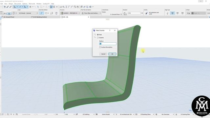Click the undo view icon in status bar
The height and width of the screenshot is (118, 210).
point(3,114)
